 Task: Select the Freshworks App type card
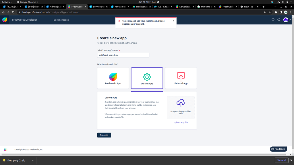pos(113,78)
